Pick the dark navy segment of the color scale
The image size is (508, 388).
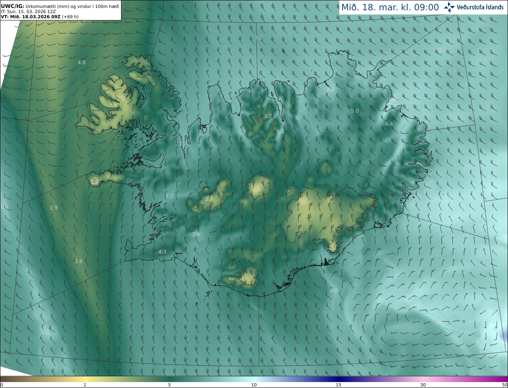point(339,379)
